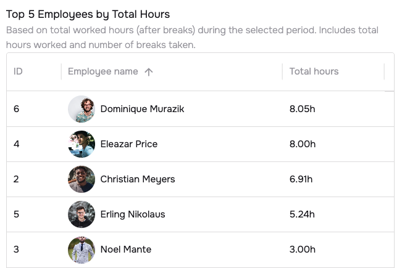Click the 8.05h total hours cell
The image size is (402, 268).
[x=302, y=109]
